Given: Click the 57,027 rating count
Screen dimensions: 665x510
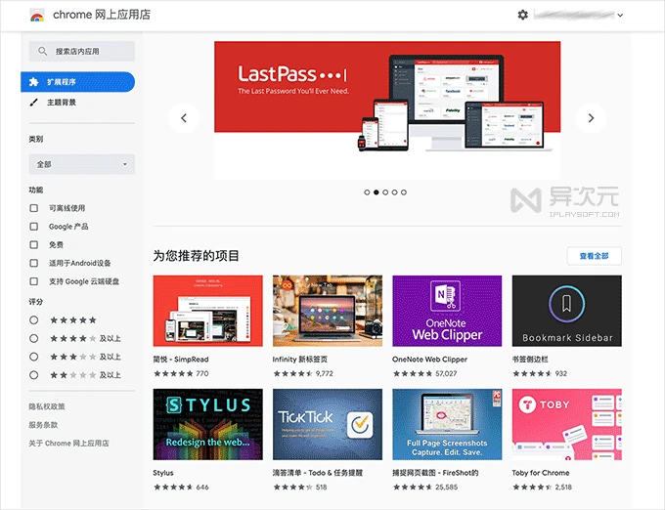Looking at the screenshot, I should pyautogui.click(x=446, y=373).
